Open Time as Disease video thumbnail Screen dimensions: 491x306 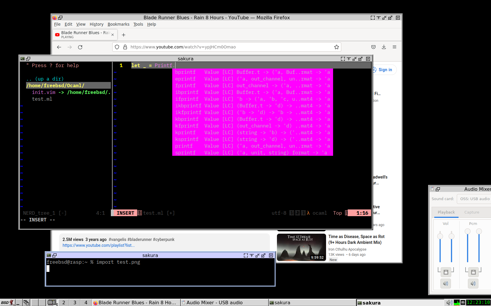coord(302,247)
